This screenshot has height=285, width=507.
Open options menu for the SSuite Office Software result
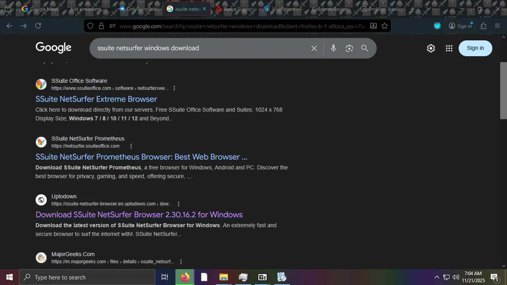point(174,88)
